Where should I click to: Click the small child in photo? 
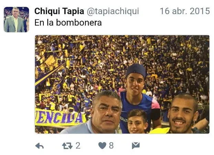(137, 122)
